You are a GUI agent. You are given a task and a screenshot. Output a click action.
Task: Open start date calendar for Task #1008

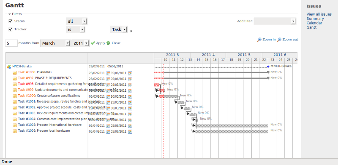(x=108, y=73)
